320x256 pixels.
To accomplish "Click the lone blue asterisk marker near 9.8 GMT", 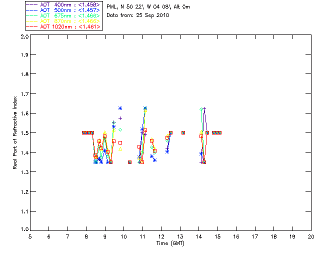I will [120, 108].
